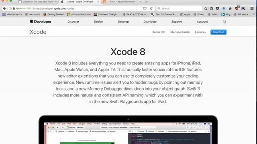This screenshot has height=144, width=257.
Task: Click the blue Download button
Action: tap(218, 32)
